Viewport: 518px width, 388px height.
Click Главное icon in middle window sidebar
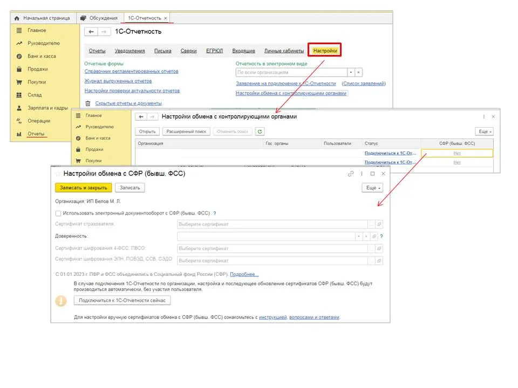[x=78, y=115]
